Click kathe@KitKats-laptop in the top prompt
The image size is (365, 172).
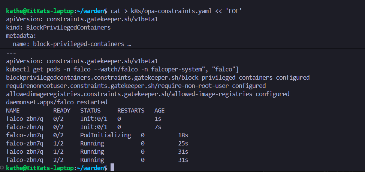tap(40, 11)
